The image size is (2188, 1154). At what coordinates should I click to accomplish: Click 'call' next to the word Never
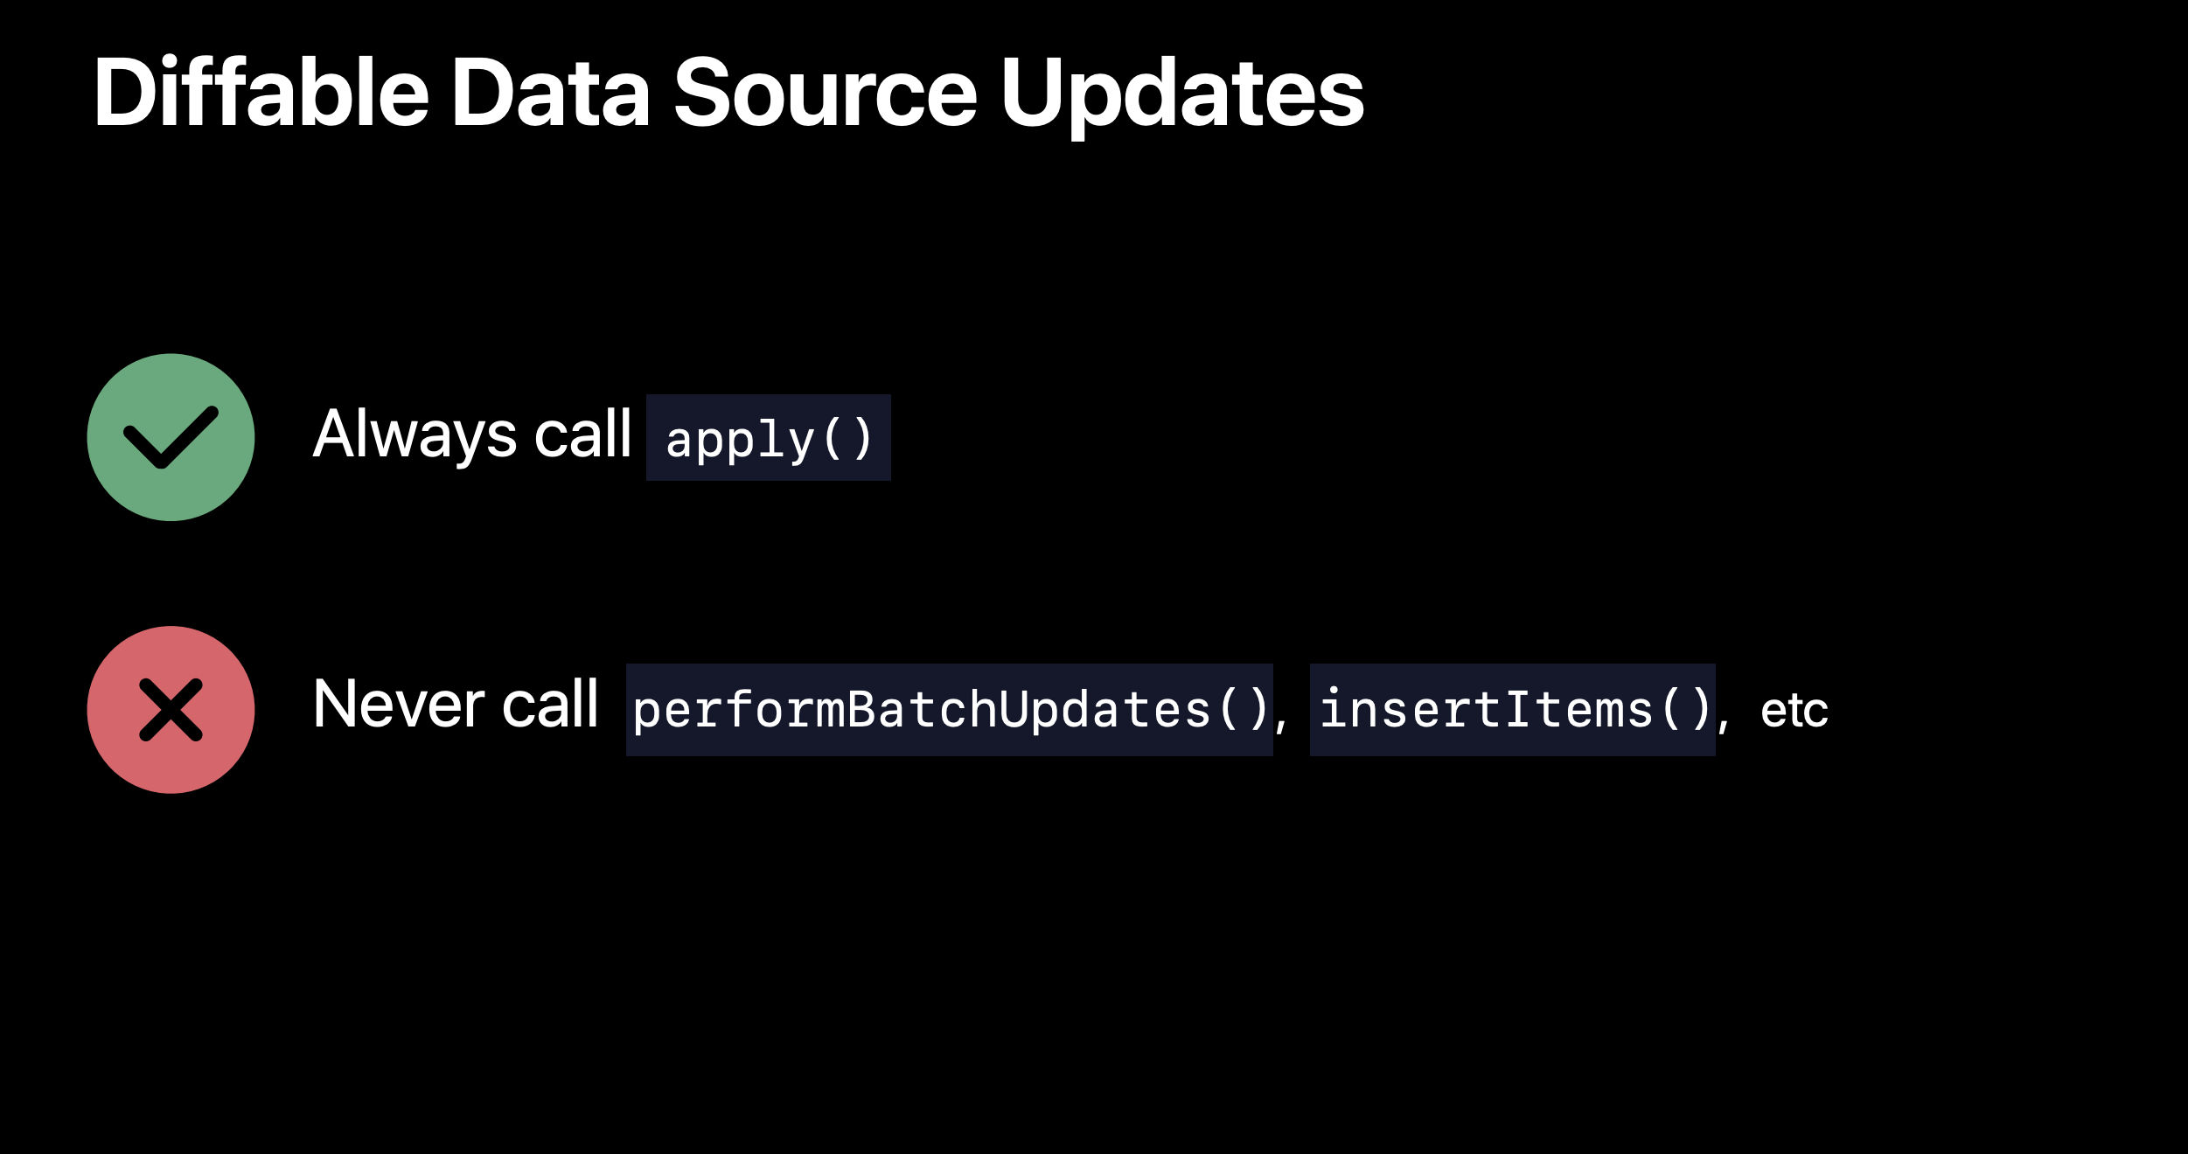[550, 703]
